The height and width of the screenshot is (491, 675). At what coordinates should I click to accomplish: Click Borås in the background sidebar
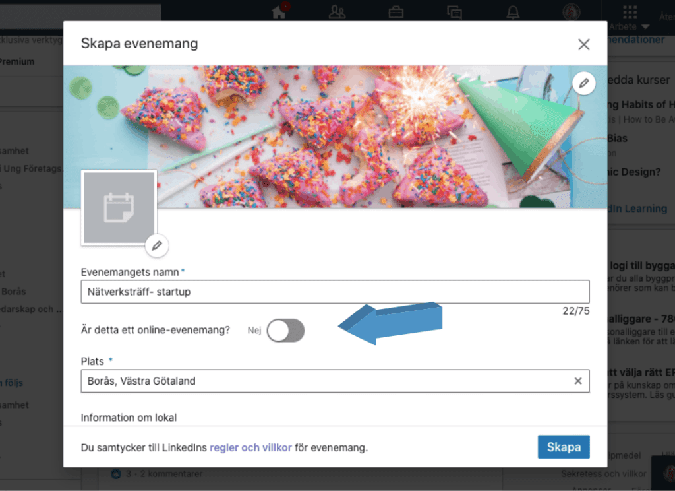click(x=13, y=292)
